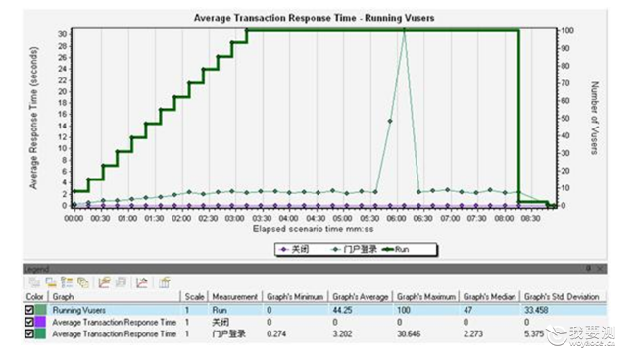Click the first grayed-out legend toolbar icon
Screen dimensions: 638x358
[34, 282]
